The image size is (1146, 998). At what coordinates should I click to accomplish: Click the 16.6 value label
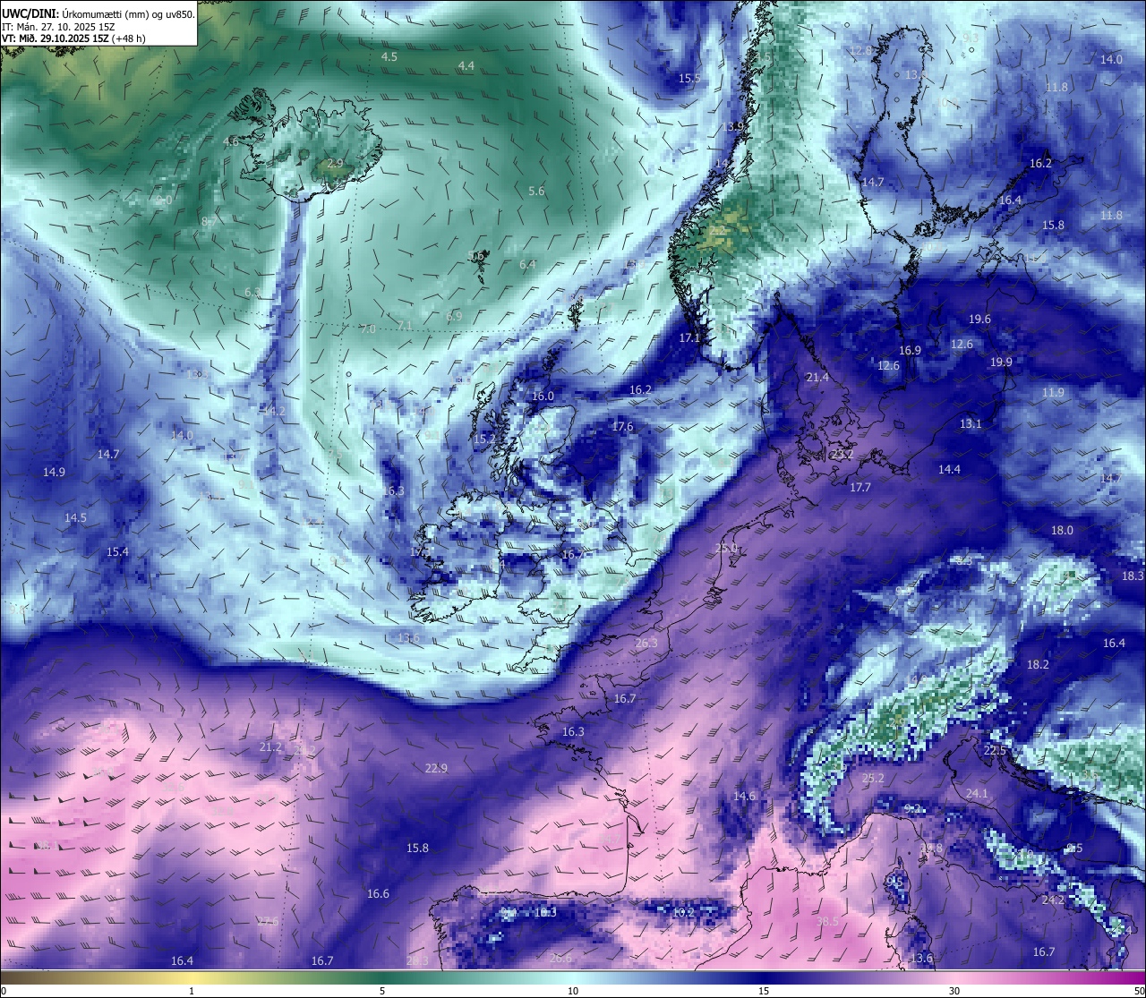click(378, 893)
